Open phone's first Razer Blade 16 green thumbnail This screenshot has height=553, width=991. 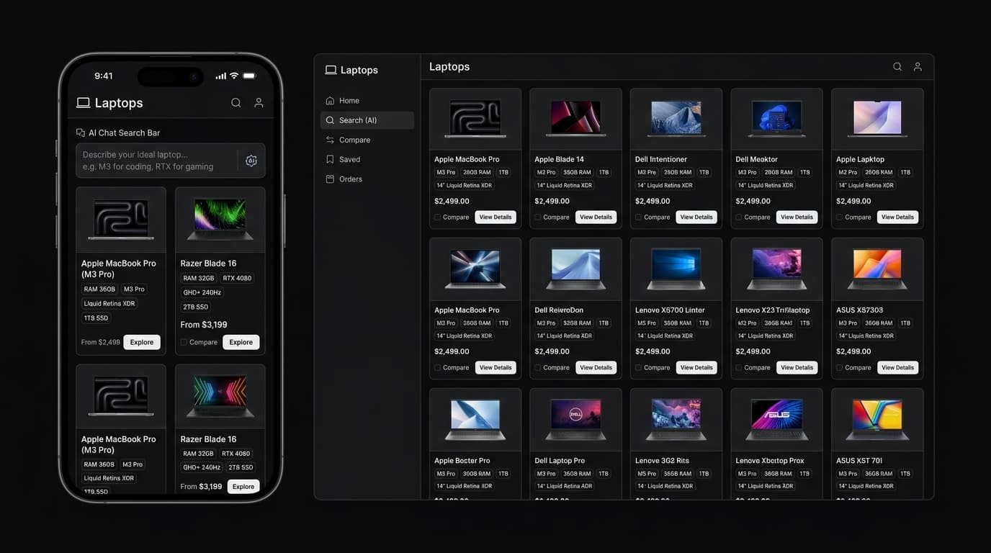point(220,220)
